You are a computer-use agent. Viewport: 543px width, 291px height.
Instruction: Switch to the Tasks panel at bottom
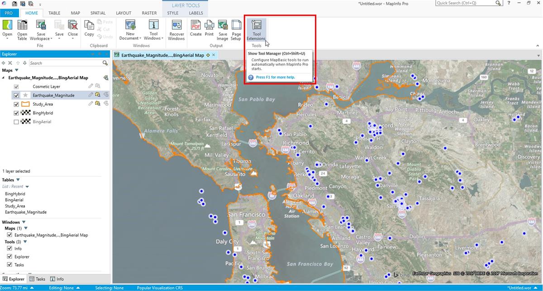coord(37,279)
